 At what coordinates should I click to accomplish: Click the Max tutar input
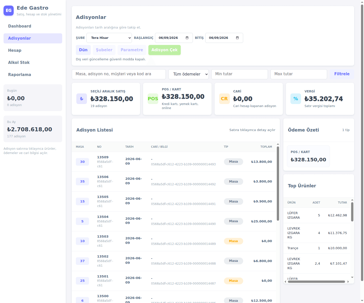pyautogui.click(x=299, y=74)
